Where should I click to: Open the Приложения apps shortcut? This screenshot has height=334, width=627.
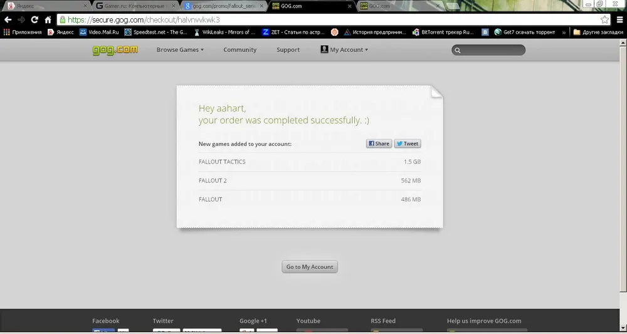pos(23,33)
